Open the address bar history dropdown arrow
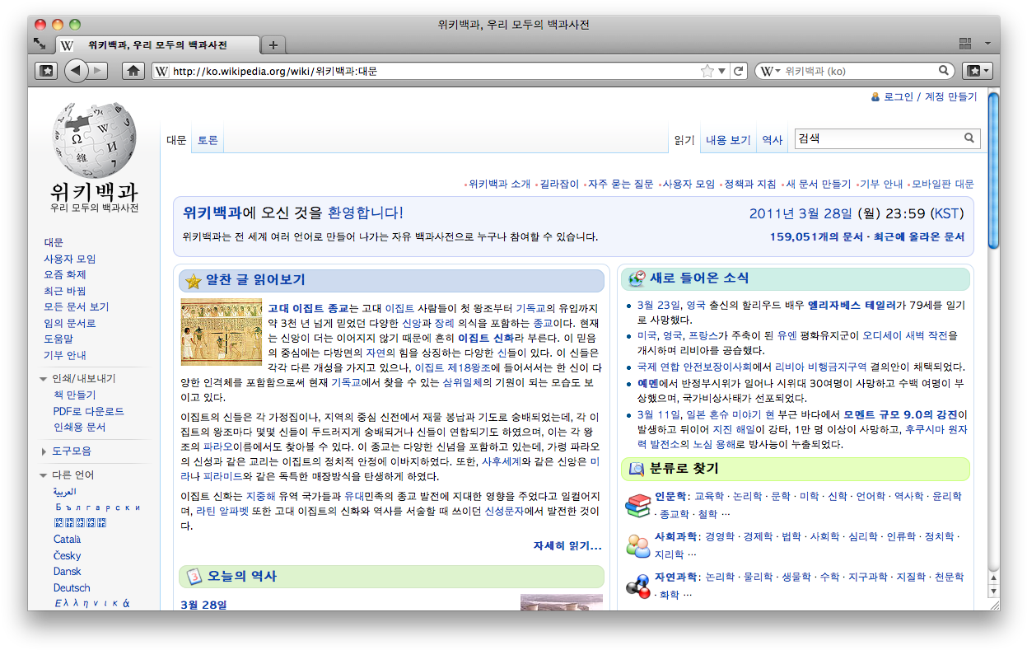This screenshot has width=1027, height=650. [x=722, y=71]
